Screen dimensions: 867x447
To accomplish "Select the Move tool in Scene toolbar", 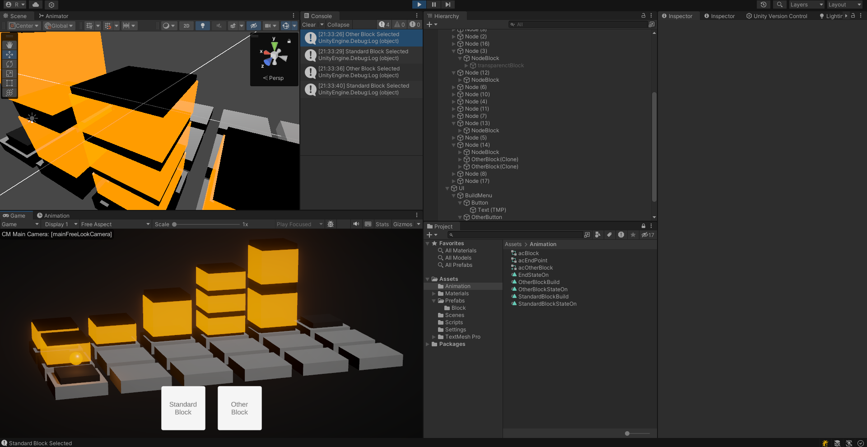I will click(x=9, y=55).
